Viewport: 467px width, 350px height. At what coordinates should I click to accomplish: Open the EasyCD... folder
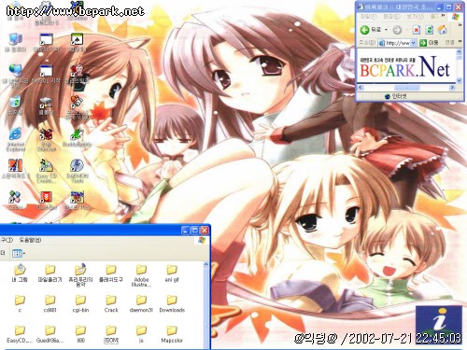click(20, 334)
